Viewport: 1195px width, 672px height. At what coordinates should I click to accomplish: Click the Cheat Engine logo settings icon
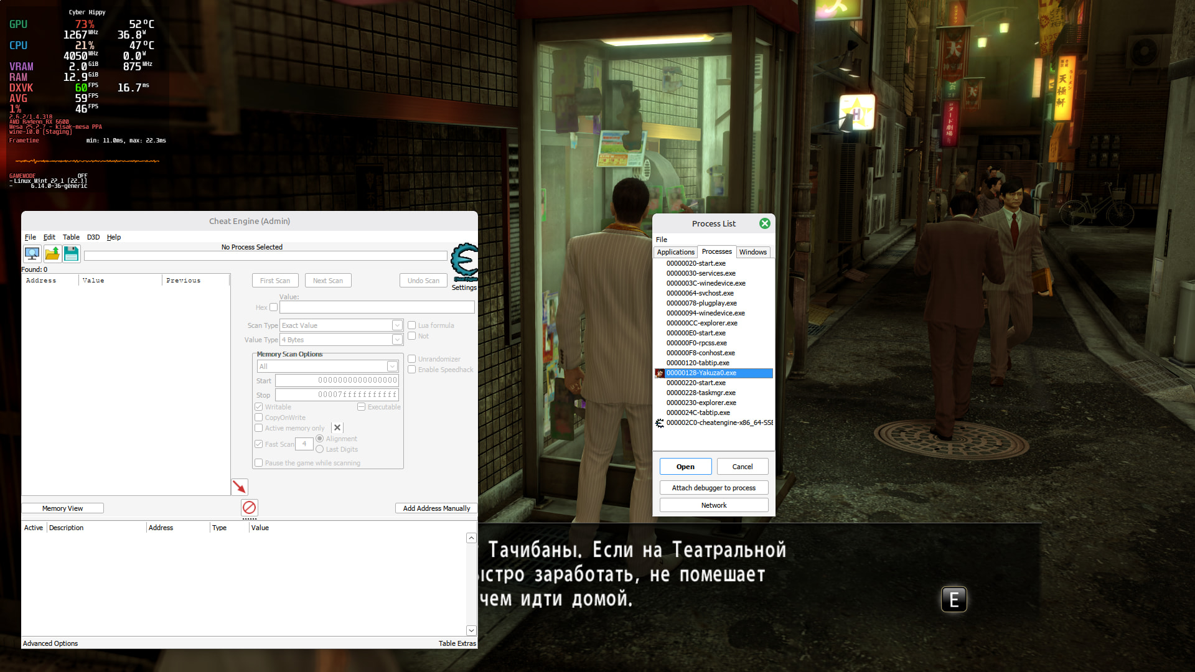tap(464, 261)
